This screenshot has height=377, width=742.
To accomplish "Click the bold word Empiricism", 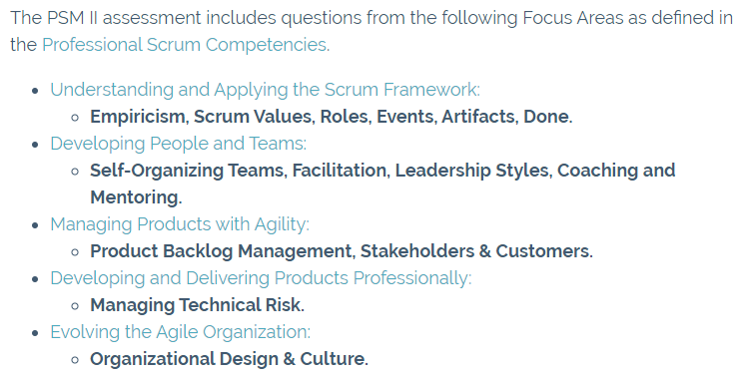I will [139, 117].
